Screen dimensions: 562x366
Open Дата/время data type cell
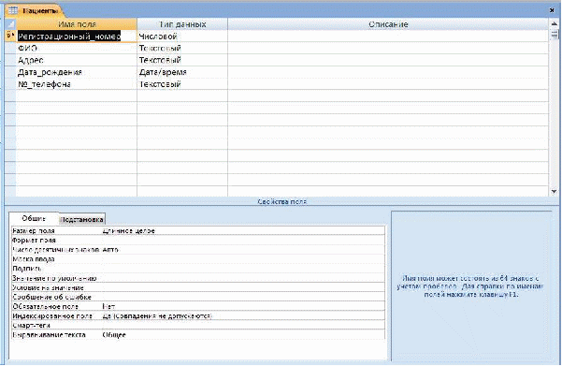pos(182,72)
